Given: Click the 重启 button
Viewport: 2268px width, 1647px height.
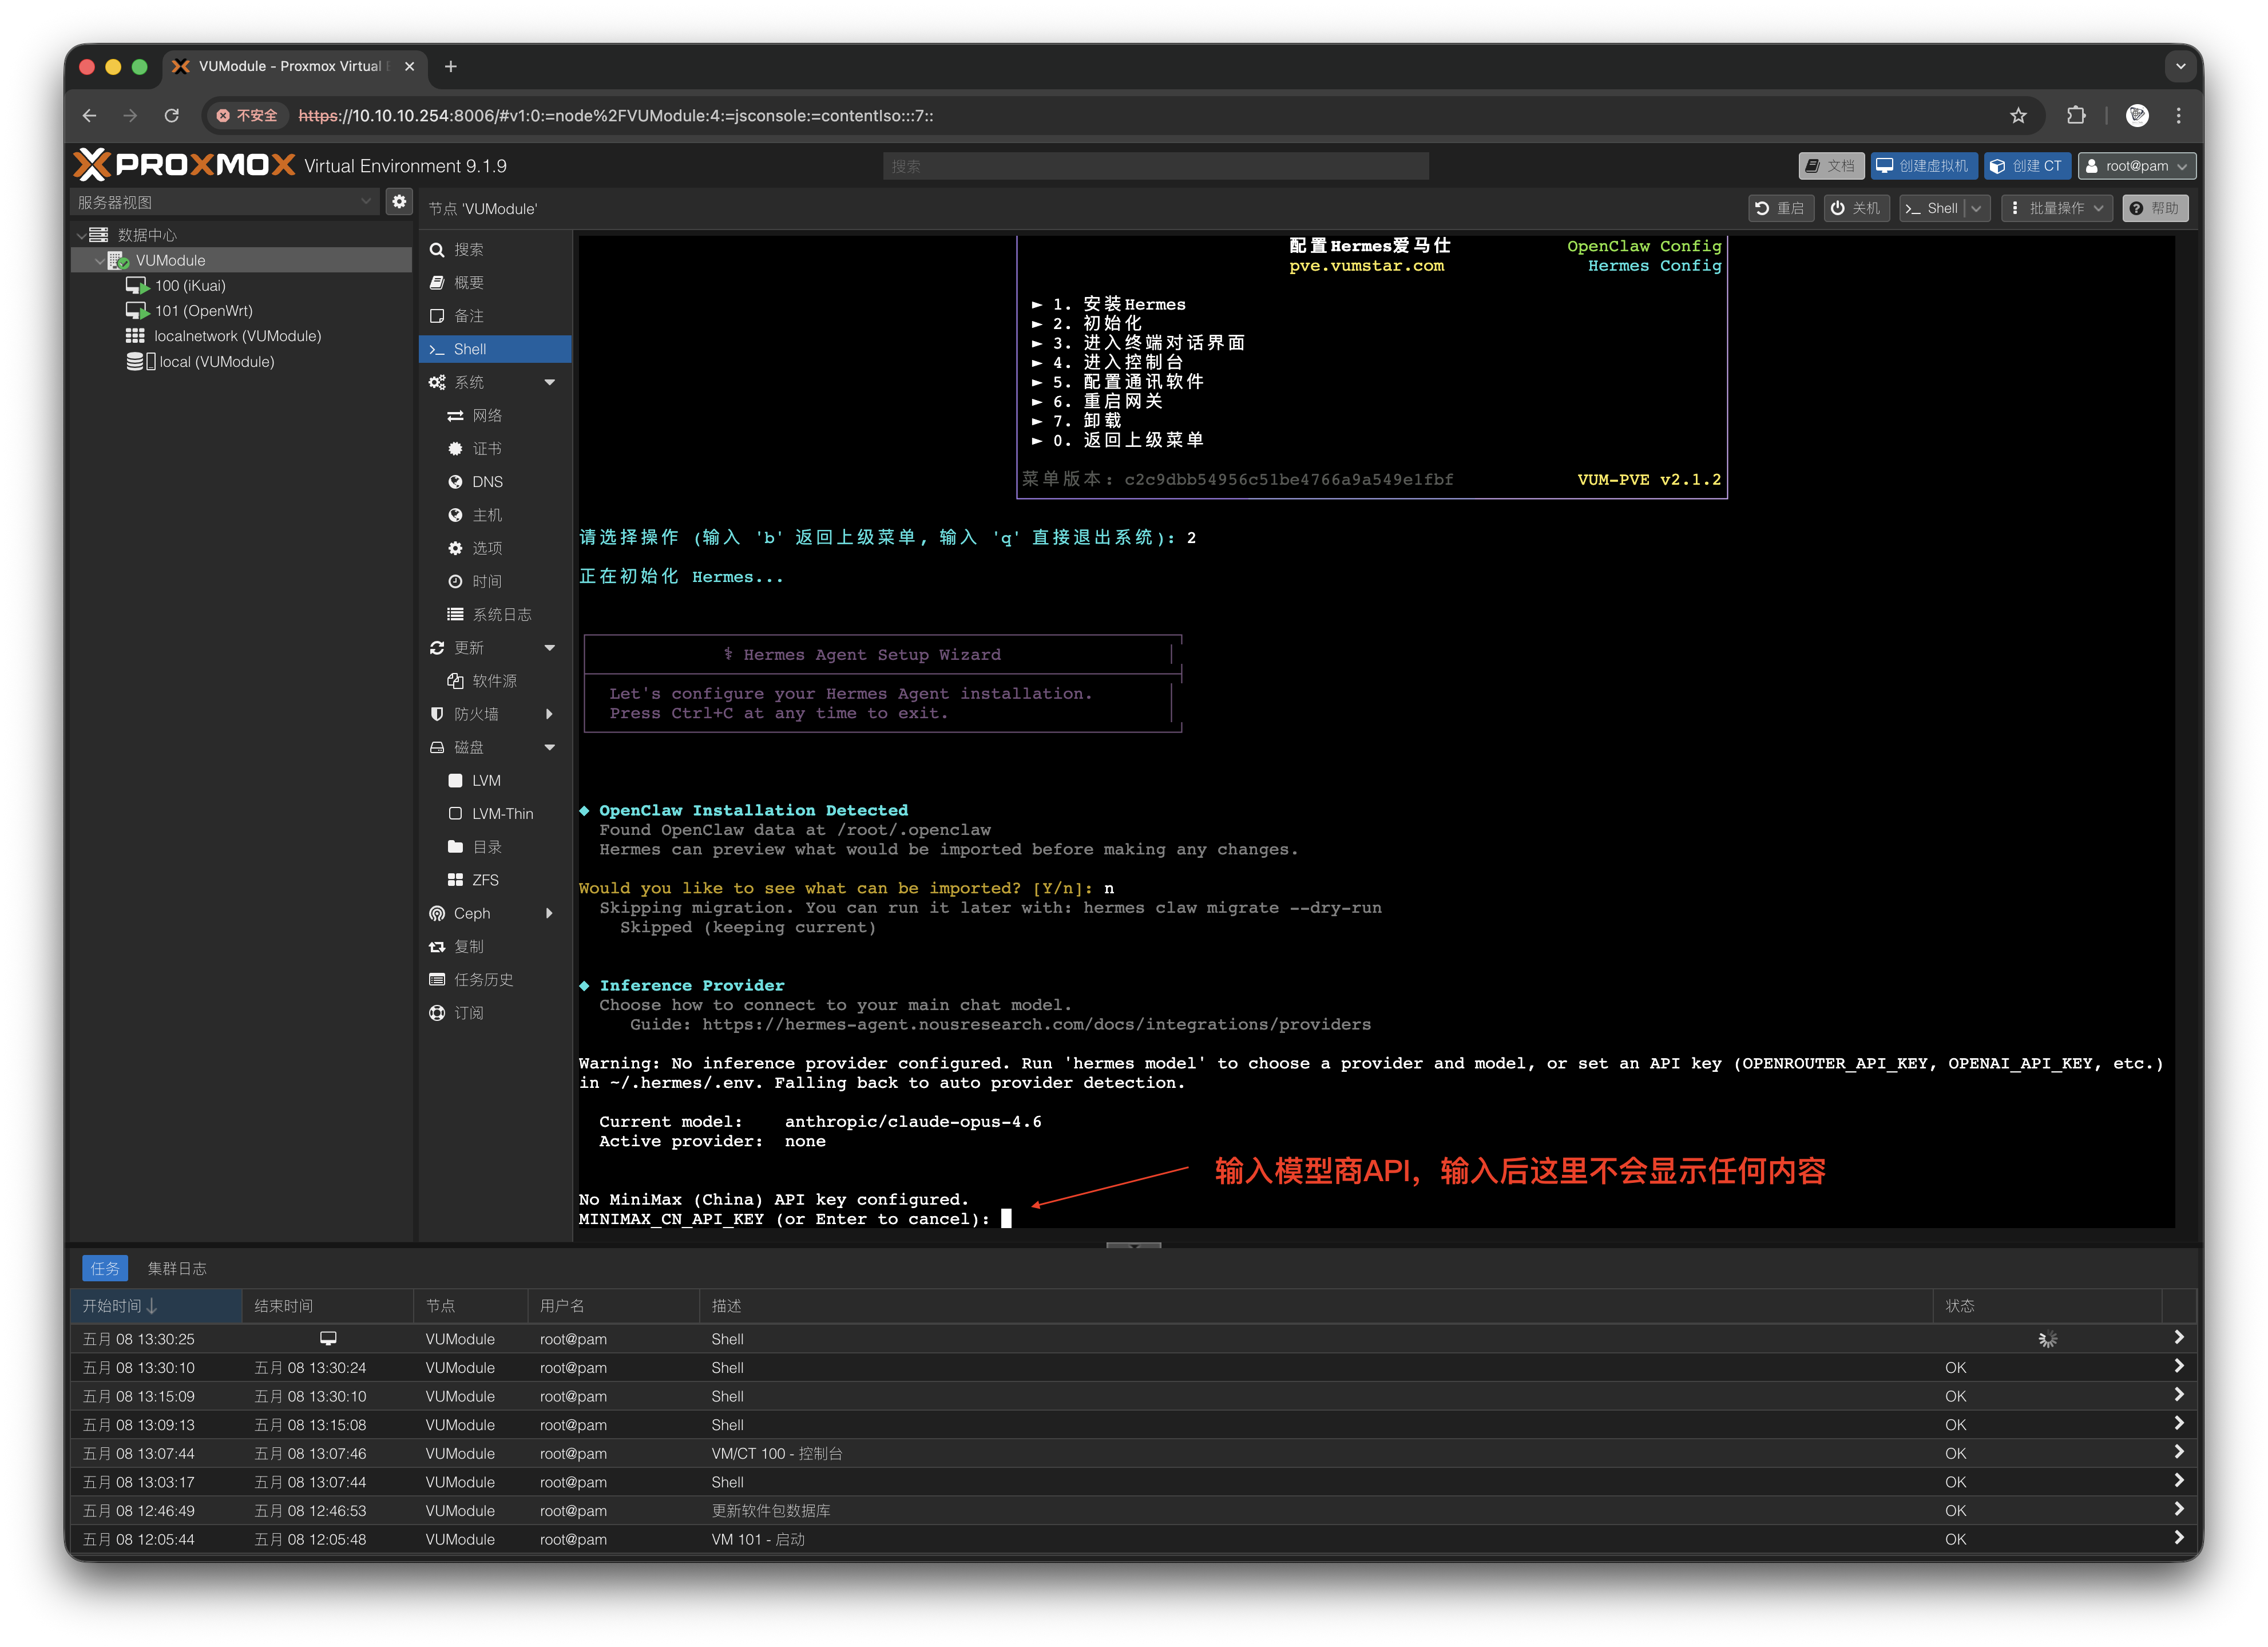Looking at the screenshot, I should [1781, 208].
